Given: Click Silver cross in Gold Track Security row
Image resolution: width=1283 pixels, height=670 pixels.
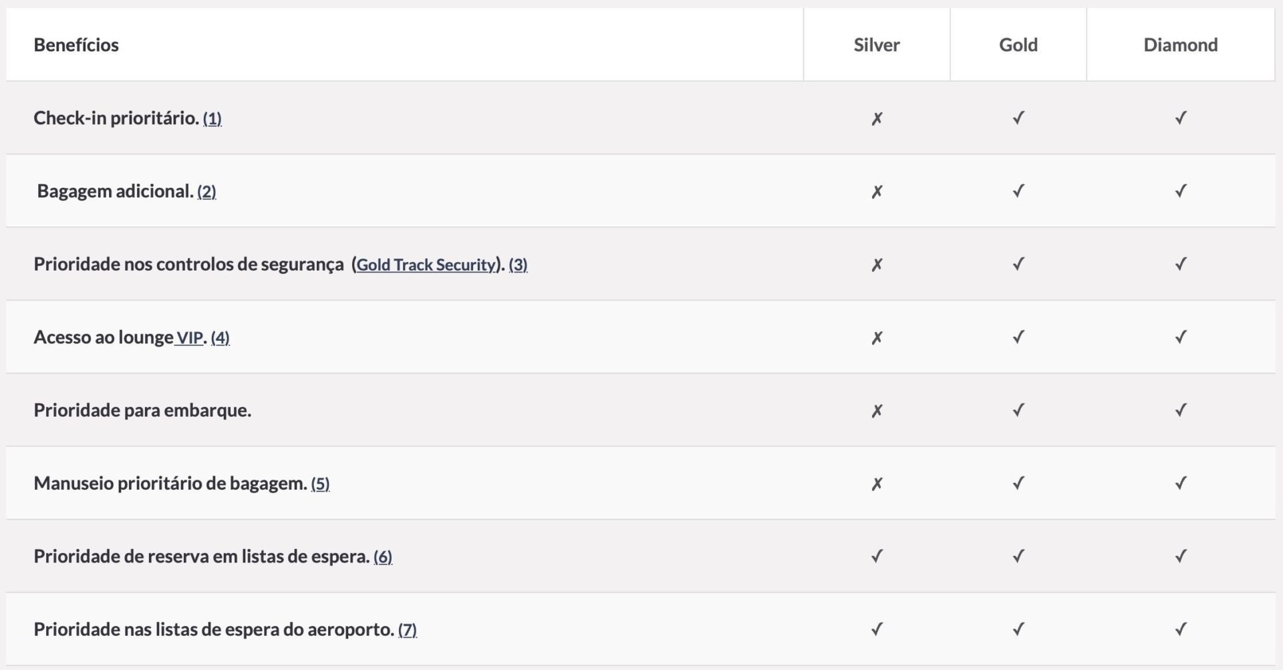Looking at the screenshot, I should (877, 265).
